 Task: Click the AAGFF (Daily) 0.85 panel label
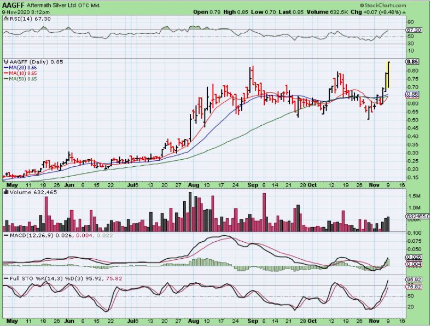coord(36,62)
